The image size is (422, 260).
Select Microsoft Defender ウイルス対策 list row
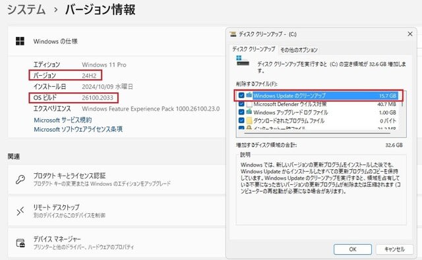(x=318, y=104)
